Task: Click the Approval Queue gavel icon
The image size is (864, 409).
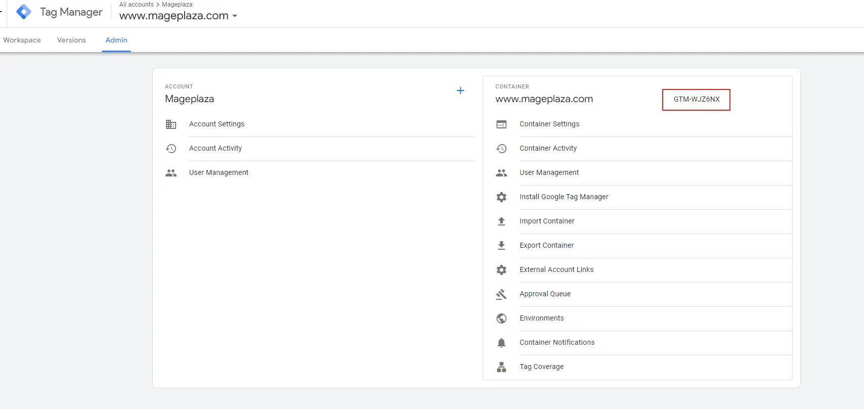Action: pyautogui.click(x=501, y=294)
